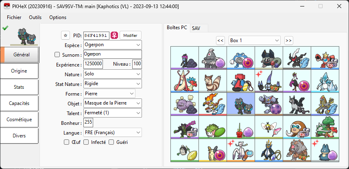Check the Infecté checkbox
The height and width of the screenshot is (169, 349).
86,142
